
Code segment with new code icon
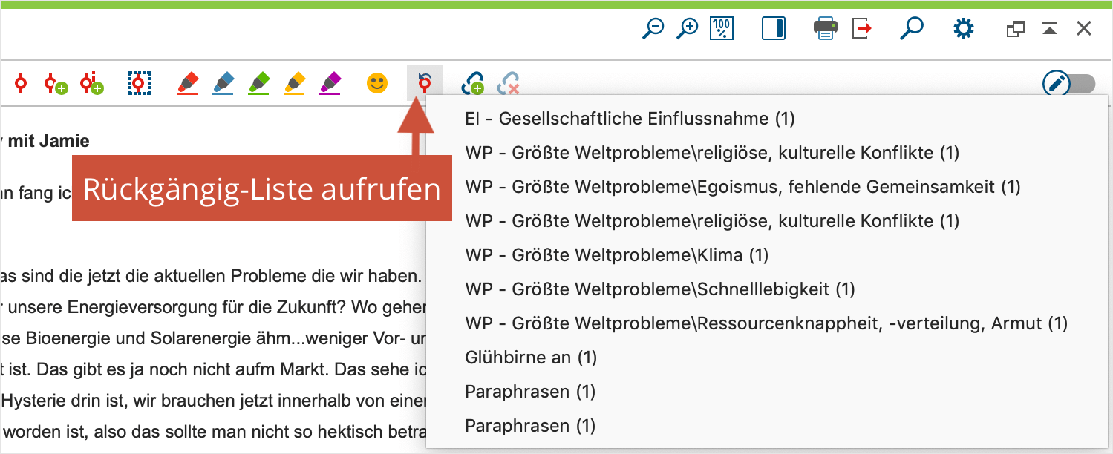pos(55,83)
